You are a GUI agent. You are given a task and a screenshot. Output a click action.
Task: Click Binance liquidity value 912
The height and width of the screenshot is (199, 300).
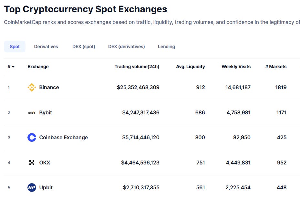pos(201,88)
